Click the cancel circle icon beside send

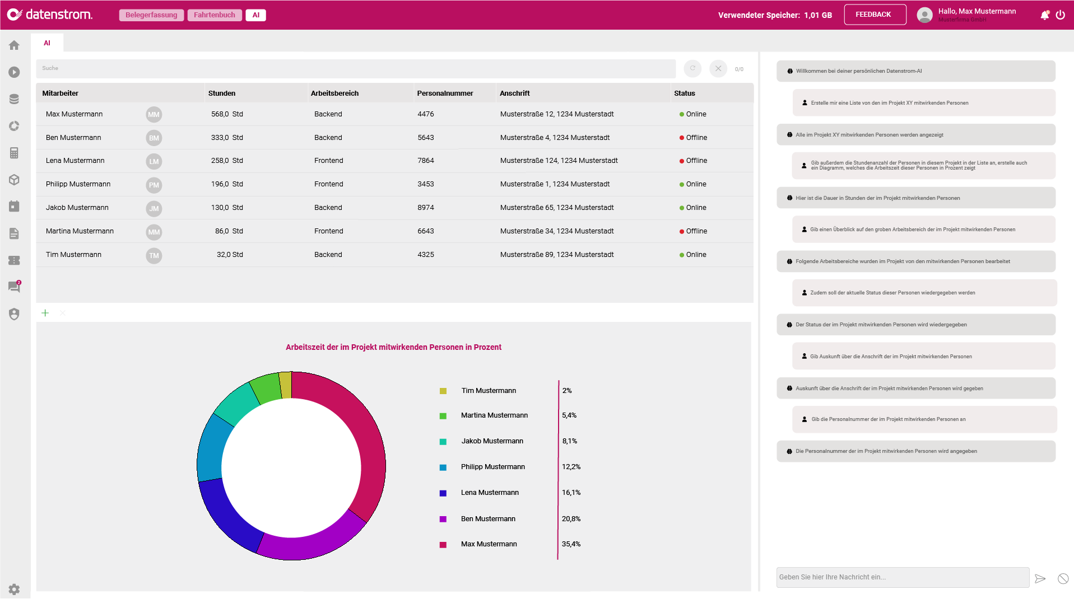(1063, 578)
